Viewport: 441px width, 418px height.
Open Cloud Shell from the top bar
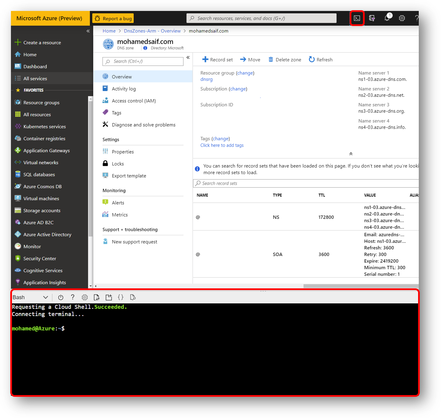(357, 18)
